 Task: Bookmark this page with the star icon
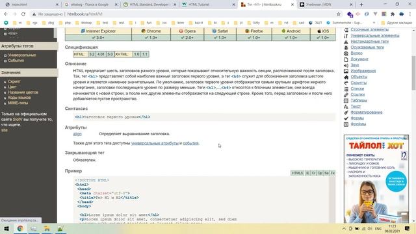pyautogui.click(x=339, y=14)
